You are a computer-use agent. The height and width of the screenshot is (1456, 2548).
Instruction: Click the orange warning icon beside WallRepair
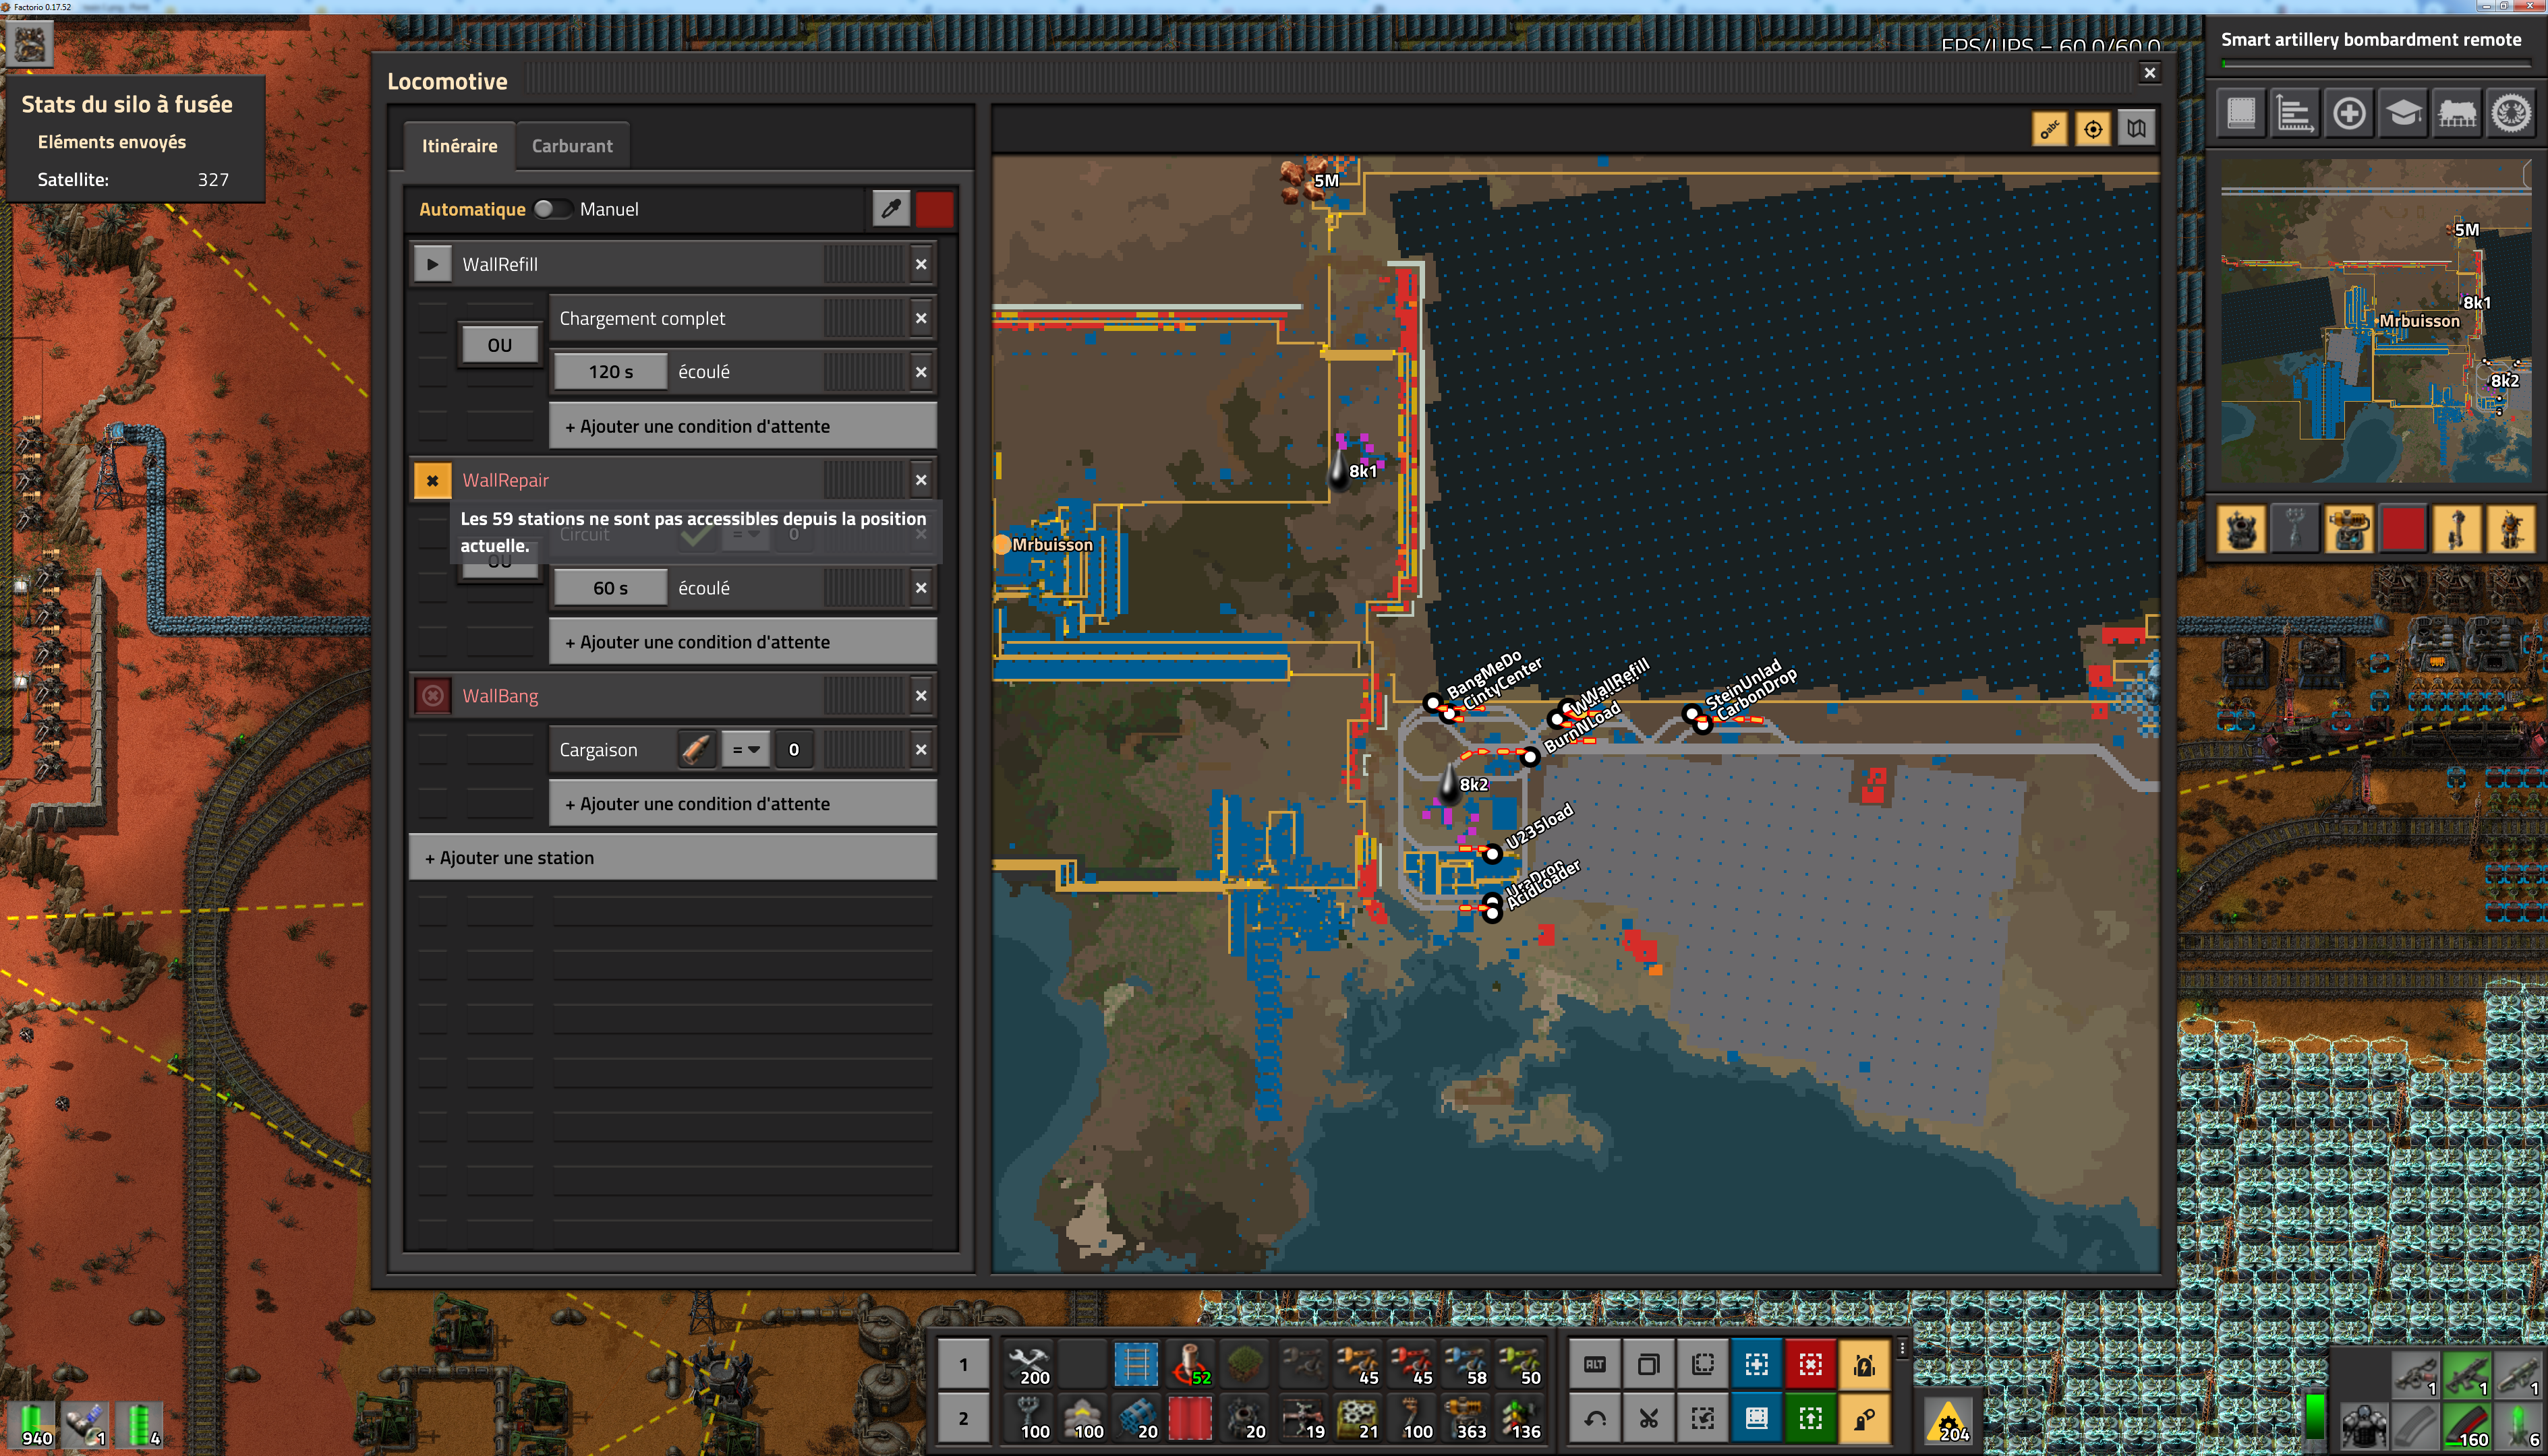click(x=432, y=481)
